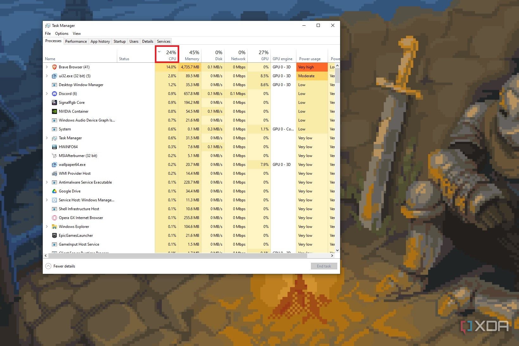519x346 pixels.
Task: Click the Very high power usage cell
Action: pyautogui.click(x=312, y=67)
